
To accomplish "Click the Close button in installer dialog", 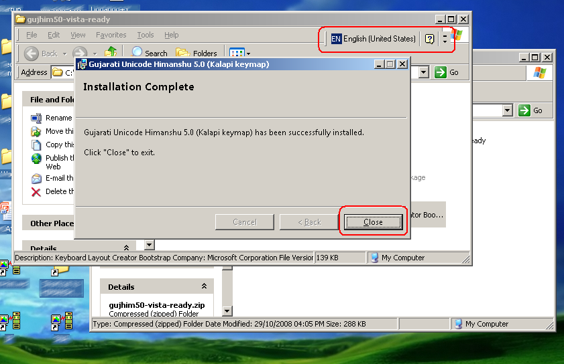I will point(373,222).
